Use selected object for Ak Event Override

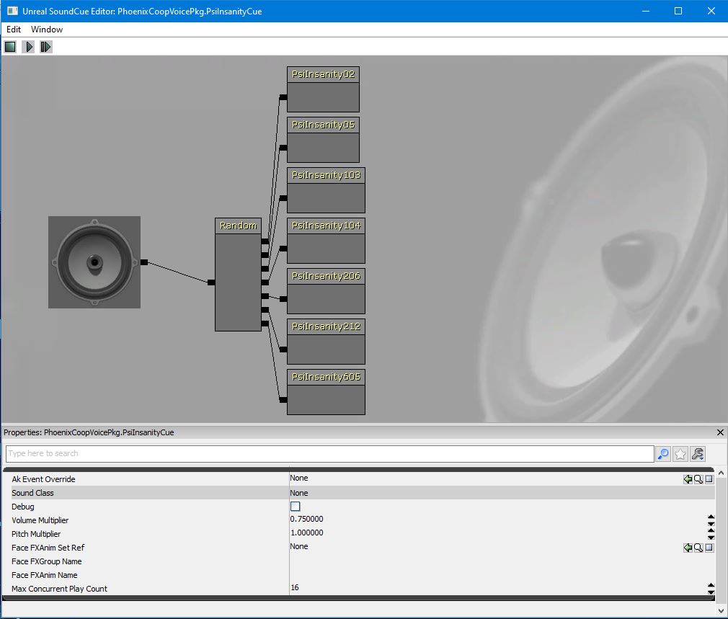[688, 479]
